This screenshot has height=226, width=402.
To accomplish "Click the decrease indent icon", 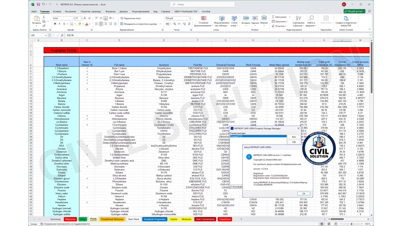I will click(112, 24).
